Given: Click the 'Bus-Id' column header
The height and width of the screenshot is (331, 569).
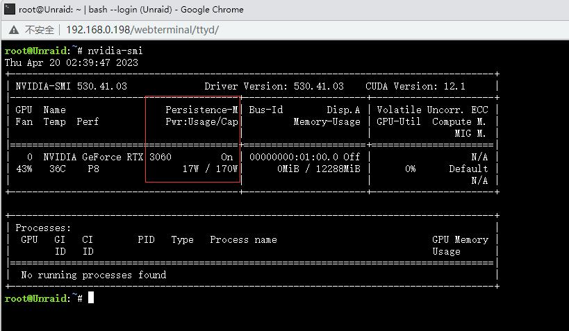Looking at the screenshot, I should [x=266, y=110].
